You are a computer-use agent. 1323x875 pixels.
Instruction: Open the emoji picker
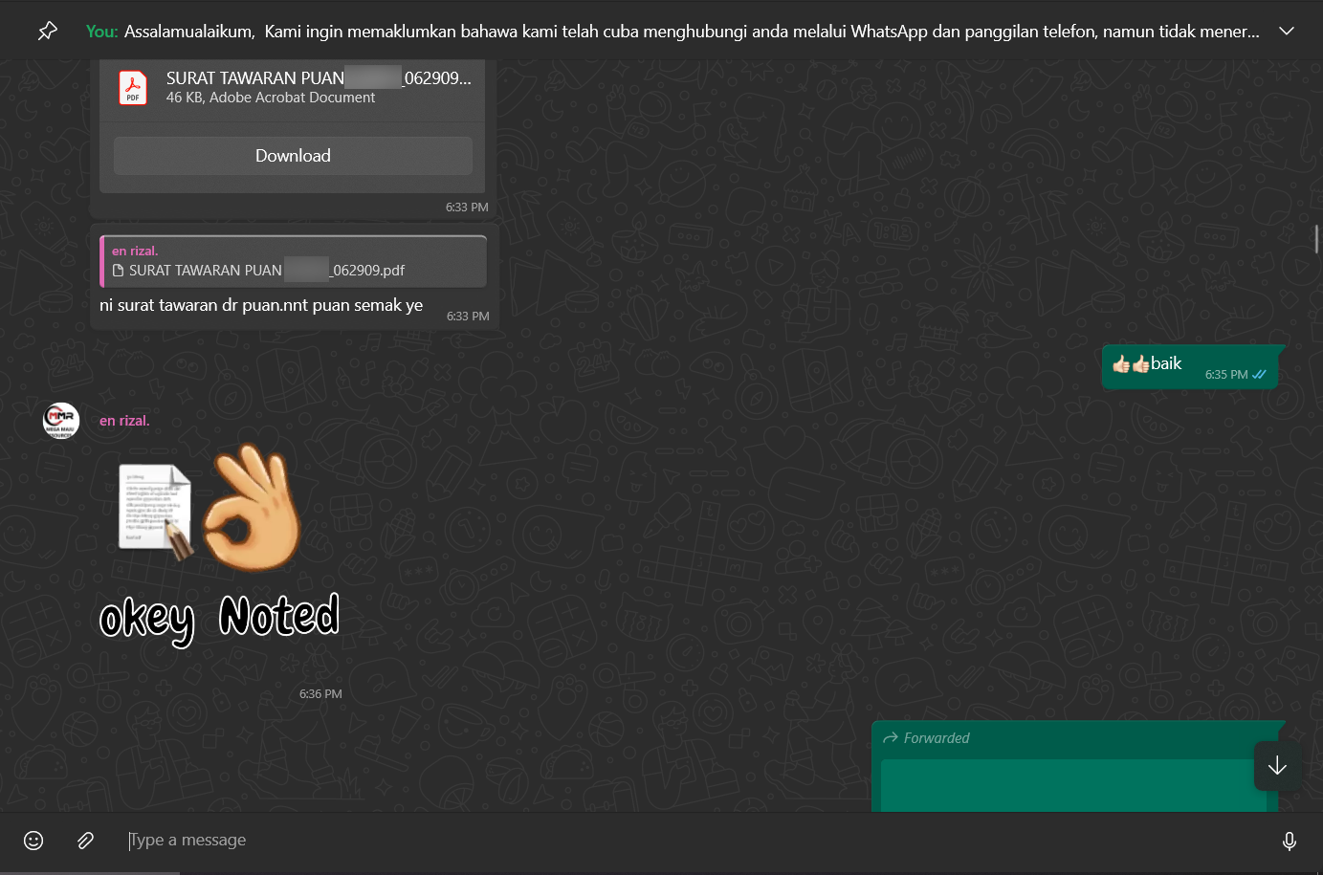[x=33, y=841]
